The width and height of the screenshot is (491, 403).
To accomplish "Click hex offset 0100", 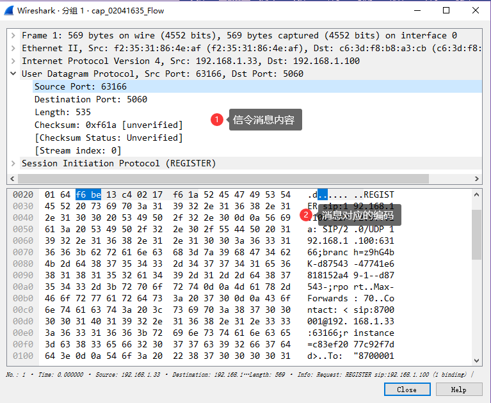I will pyautogui.click(x=23, y=356).
